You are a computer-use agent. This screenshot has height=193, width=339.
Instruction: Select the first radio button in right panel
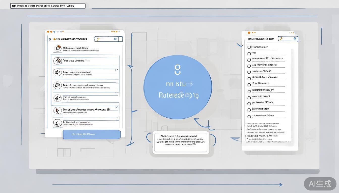pyautogui.click(x=249, y=47)
